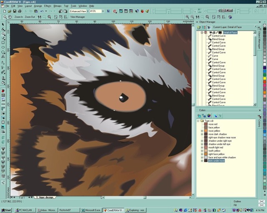Save the drawing with the Save icon
The image size is (267, 213).
(x=15, y=11)
